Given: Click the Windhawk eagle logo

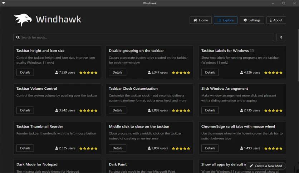Looking at the screenshot, I should coord(23,20).
